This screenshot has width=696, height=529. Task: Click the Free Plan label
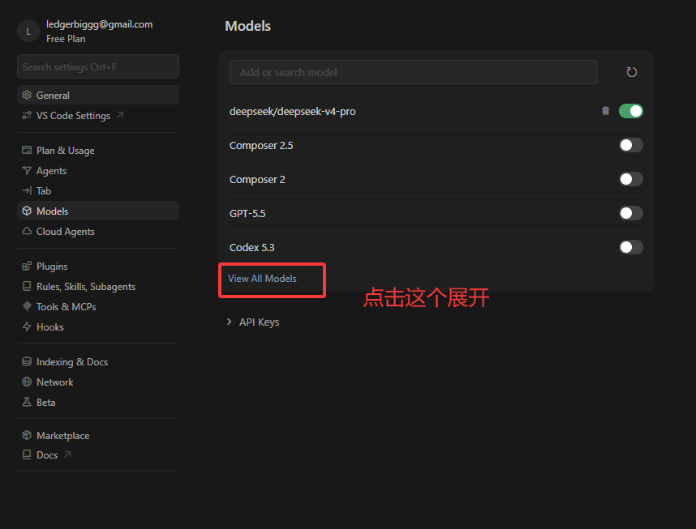pos(66,39)
